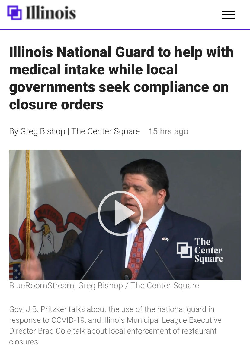Click the white Center Square watermark icon
Image resolution: width=250 pixels, height=355 pixels.
pyautogui.click(x=184, y=250)
